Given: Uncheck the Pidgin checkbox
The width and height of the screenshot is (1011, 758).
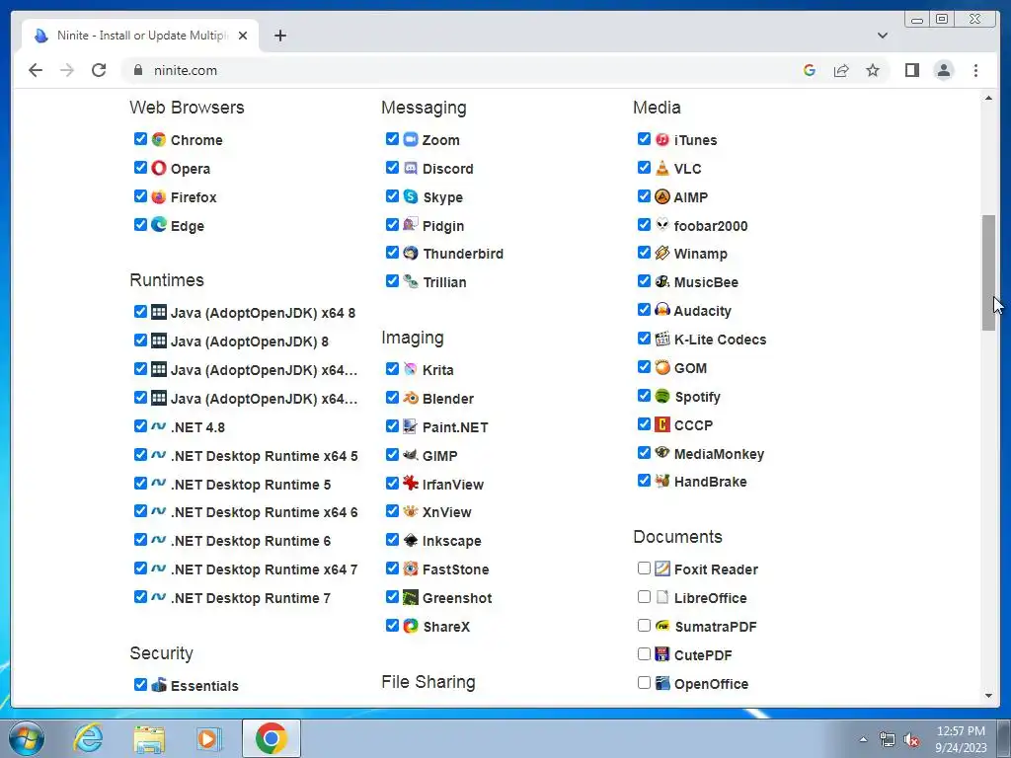Looking at the screenshot, I should [x=392, y=224].
